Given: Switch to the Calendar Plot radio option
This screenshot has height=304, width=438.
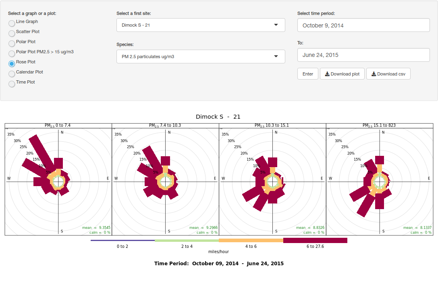Looking at the screenshot, I should [12, 73].
